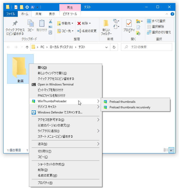The height and width of the screenshot is (190, 179).
Task: Click Preload thumbnails recursively submenu entry
Action: [135, 107]
